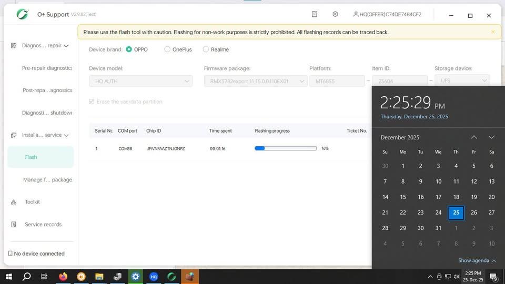Image resolution: width=505 pixels, height=284 pixels.
Task: Open the Windows Start menu
Action: click(x=9, y=277)
